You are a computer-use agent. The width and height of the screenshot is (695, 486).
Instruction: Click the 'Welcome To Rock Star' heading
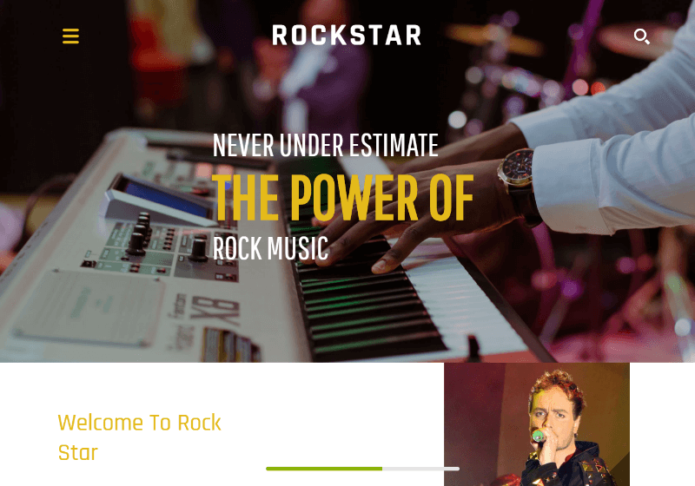pos(139,437)
